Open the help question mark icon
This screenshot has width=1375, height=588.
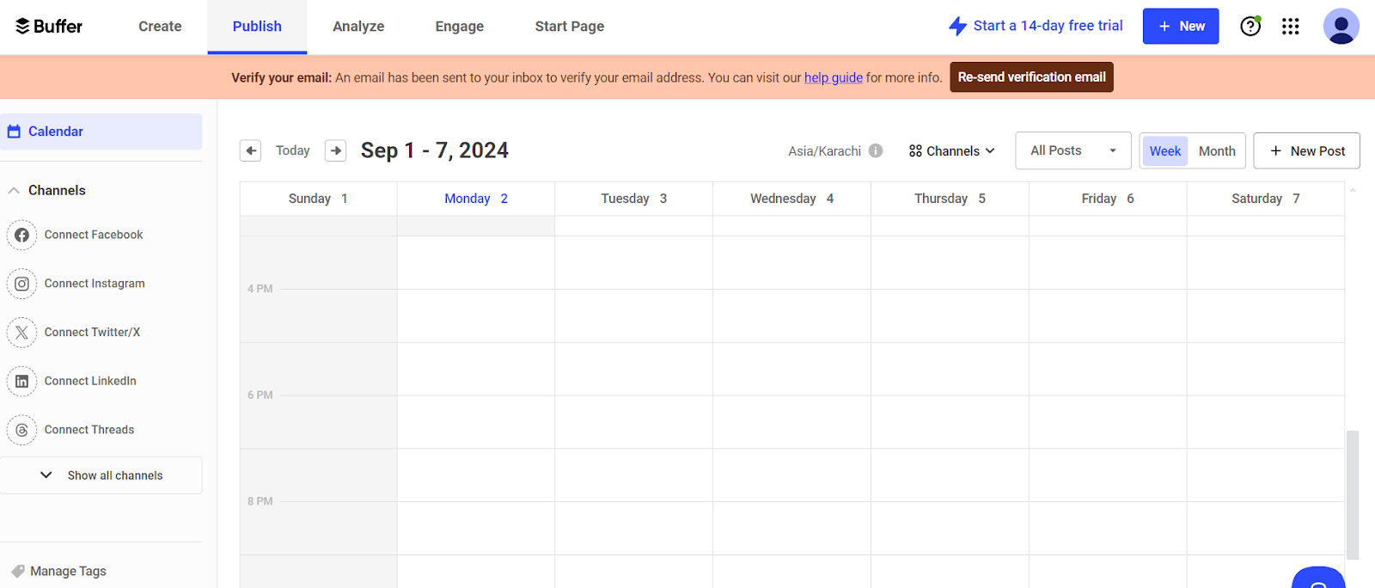coord(1250,27)
